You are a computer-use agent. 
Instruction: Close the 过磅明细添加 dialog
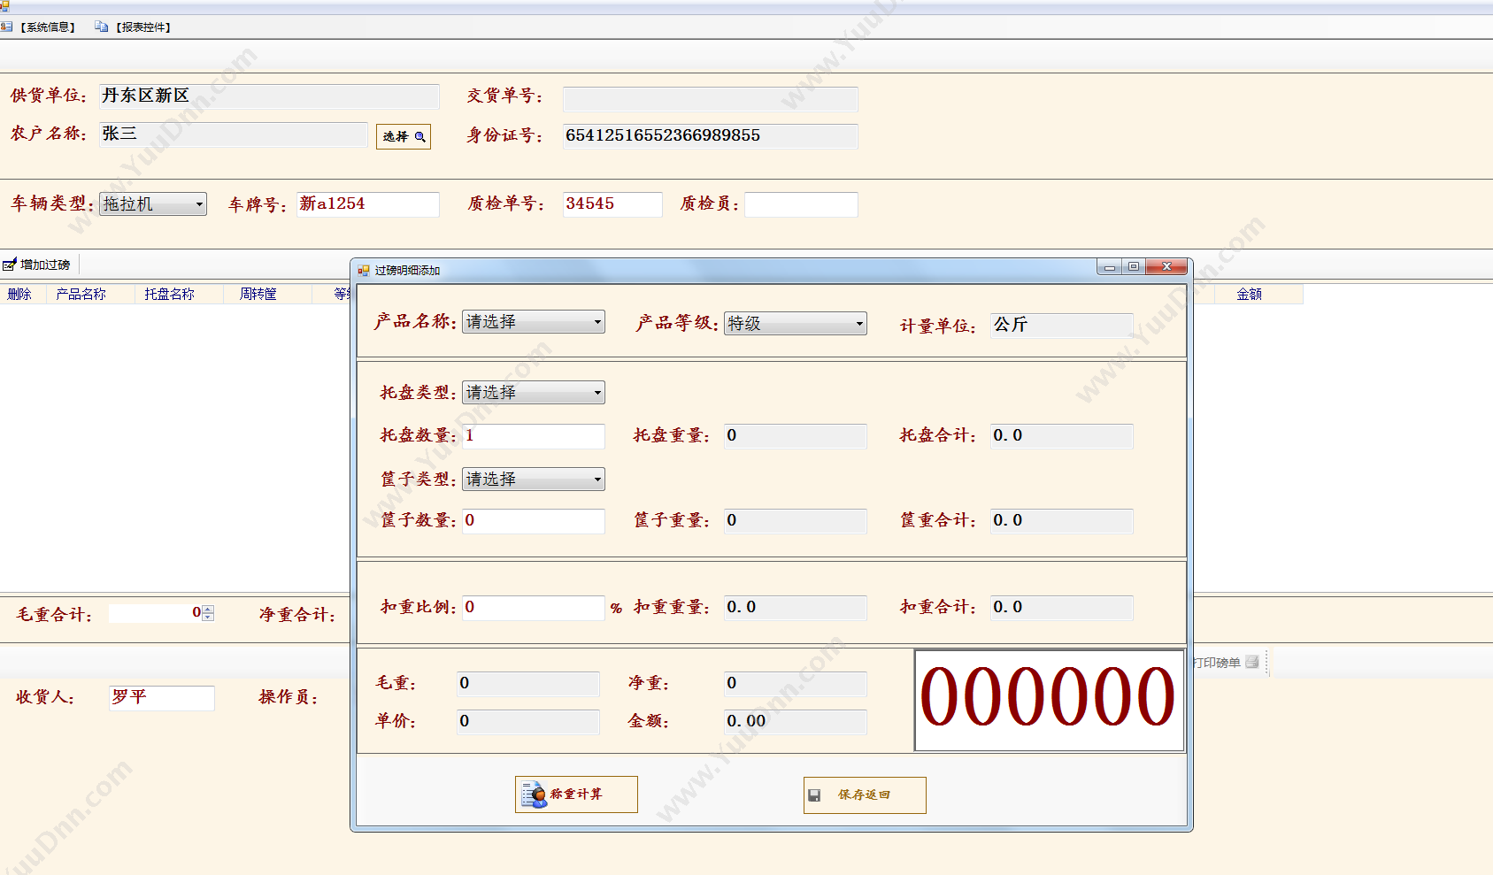(1166, 267)
